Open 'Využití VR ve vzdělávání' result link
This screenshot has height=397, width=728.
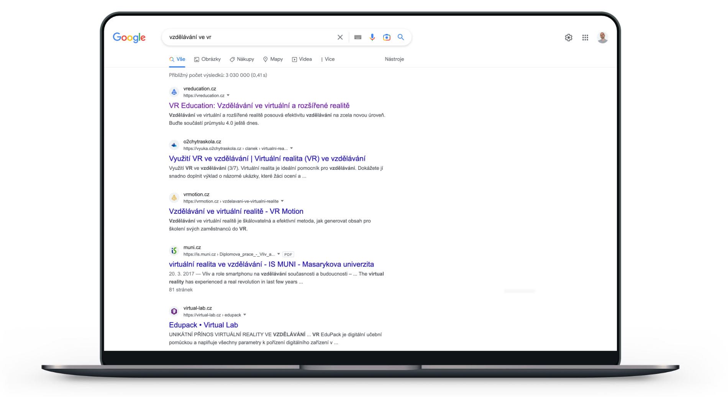[267, 158]
